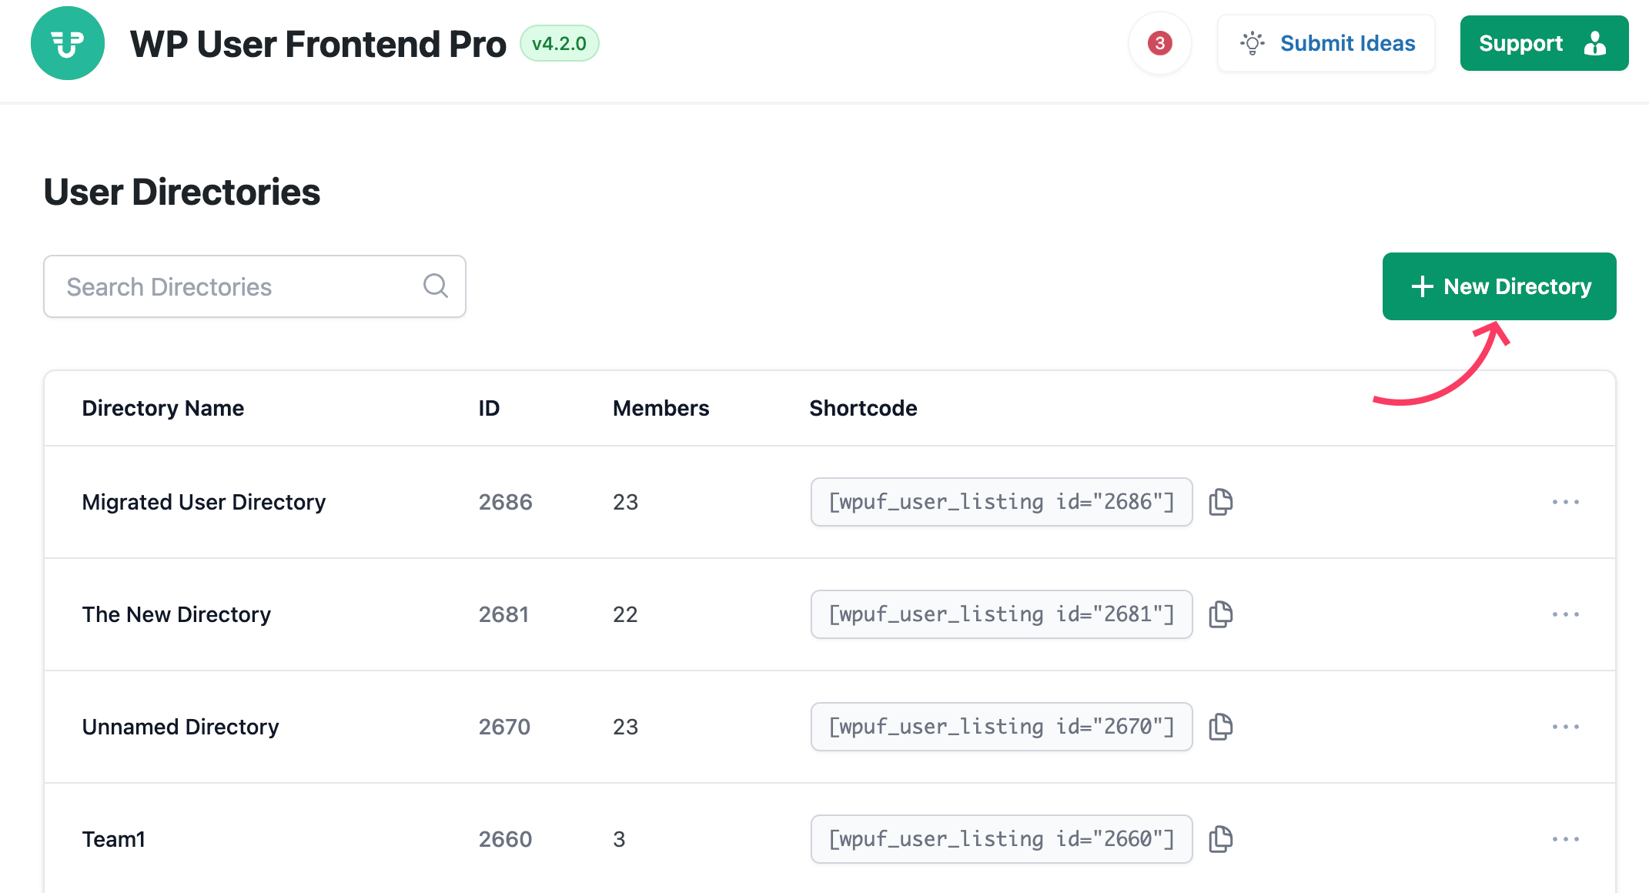Click the Shortcode column header
1649x893 pixels.
[x=863, y=408]
